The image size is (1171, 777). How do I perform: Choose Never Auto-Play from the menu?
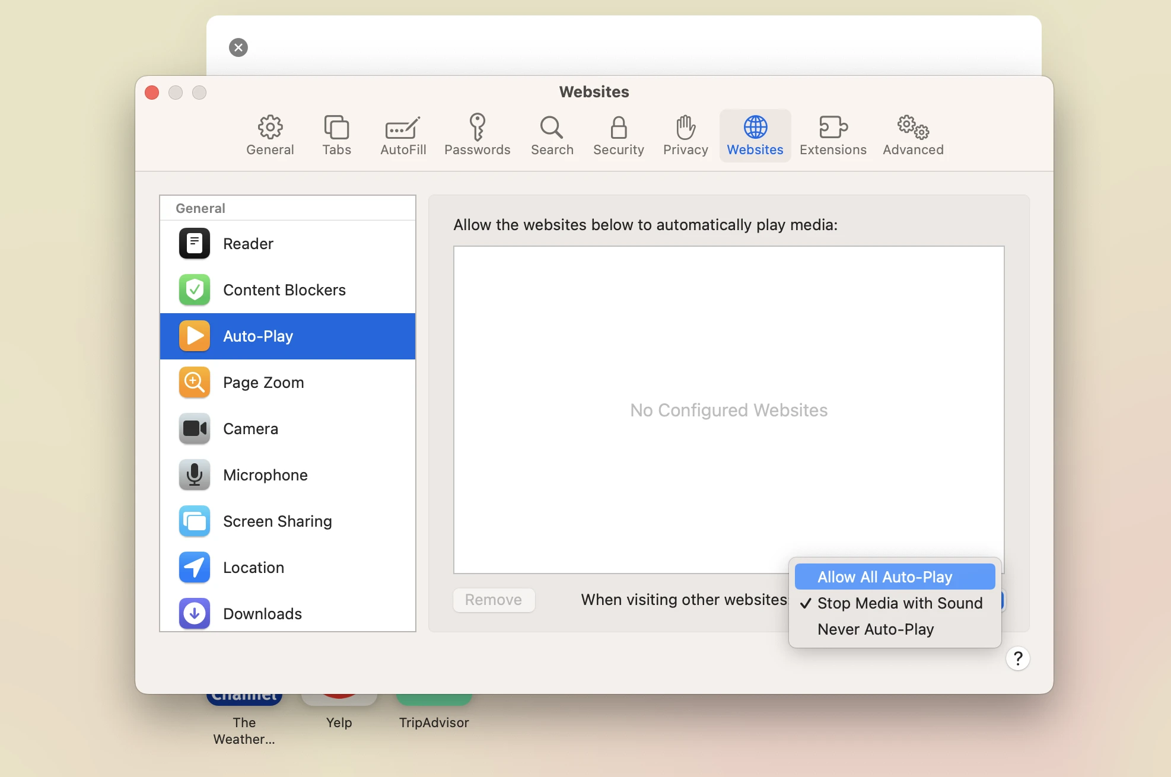click(876, 629)
